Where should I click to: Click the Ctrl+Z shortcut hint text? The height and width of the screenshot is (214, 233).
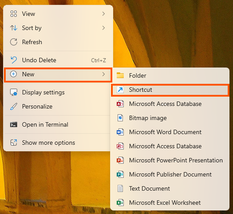click(99, 60)
